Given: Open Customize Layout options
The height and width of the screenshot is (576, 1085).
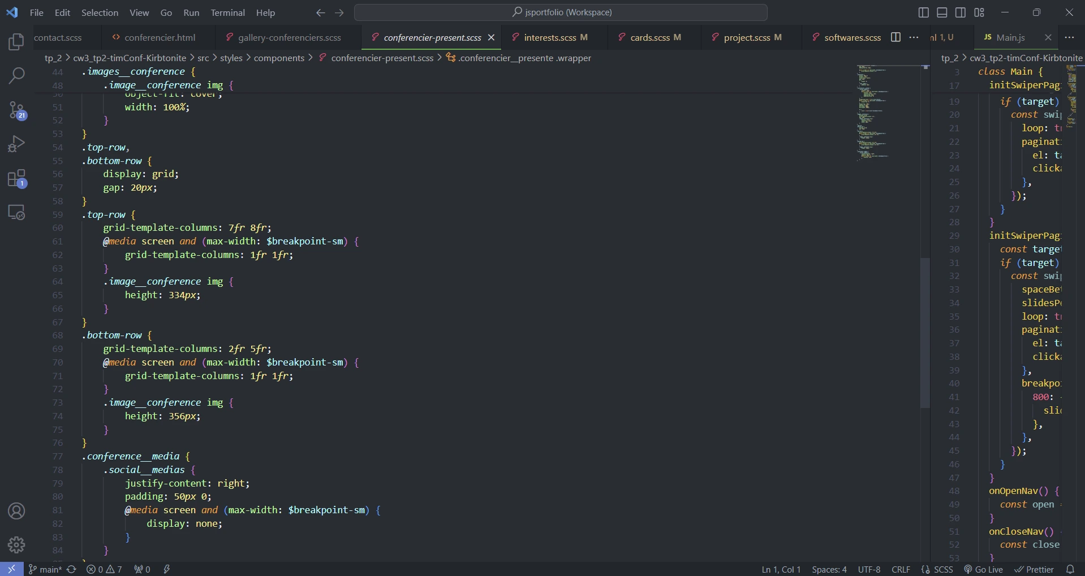Looking at the screenshot, I should (x=979, y=12).
